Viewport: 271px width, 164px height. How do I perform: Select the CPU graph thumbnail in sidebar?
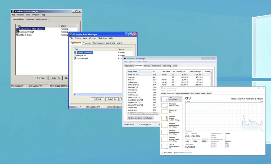pyautogui.click(x=165, y=99)
